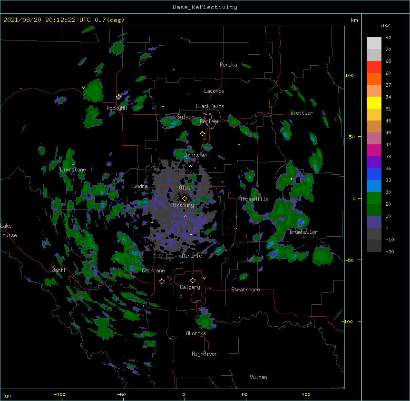Click the yellow 54 dBZ legend swatch
This screenshot has height=401, width=410.
tap(374, 103)
